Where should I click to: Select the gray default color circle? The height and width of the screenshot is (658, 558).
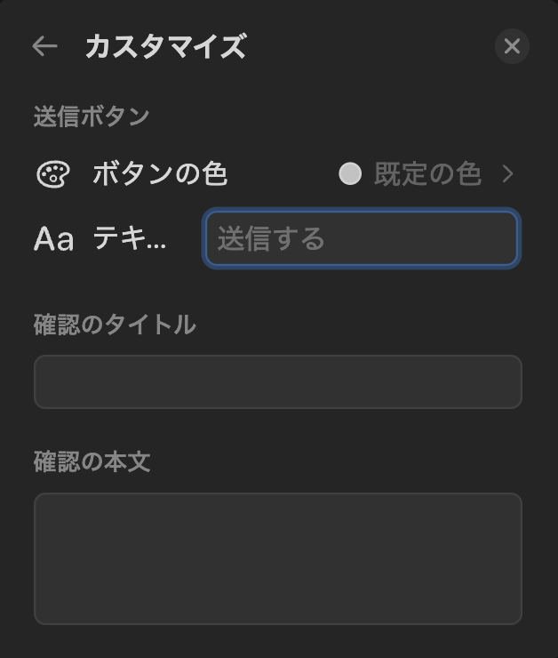[350, 174]
